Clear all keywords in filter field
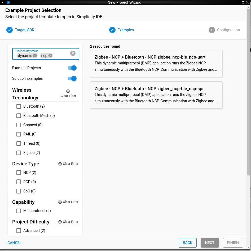 coord(73,53)
